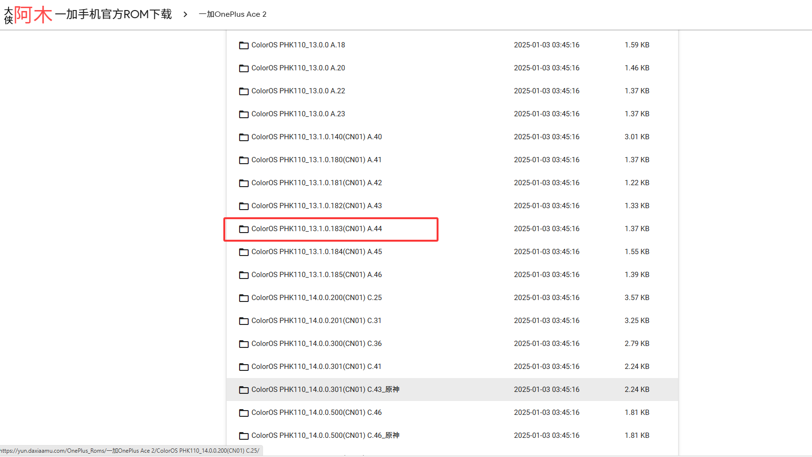Image resolution: width=812 pixels, height=457 pixels.
Task: Open ColorOS PHK110_14.0.0.300(CN01) C.36 folder
Action: 316,344
